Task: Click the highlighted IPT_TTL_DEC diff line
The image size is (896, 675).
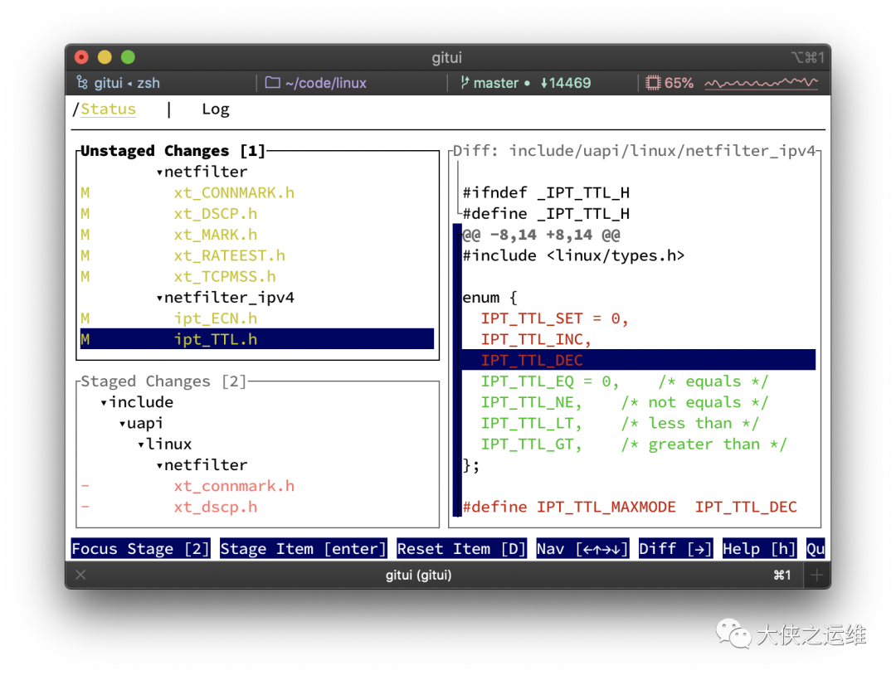Action: [x=638, y=361]
